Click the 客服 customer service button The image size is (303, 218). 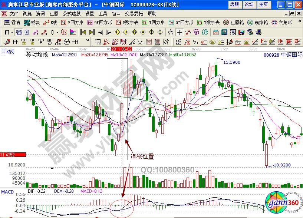coord(234,4)
